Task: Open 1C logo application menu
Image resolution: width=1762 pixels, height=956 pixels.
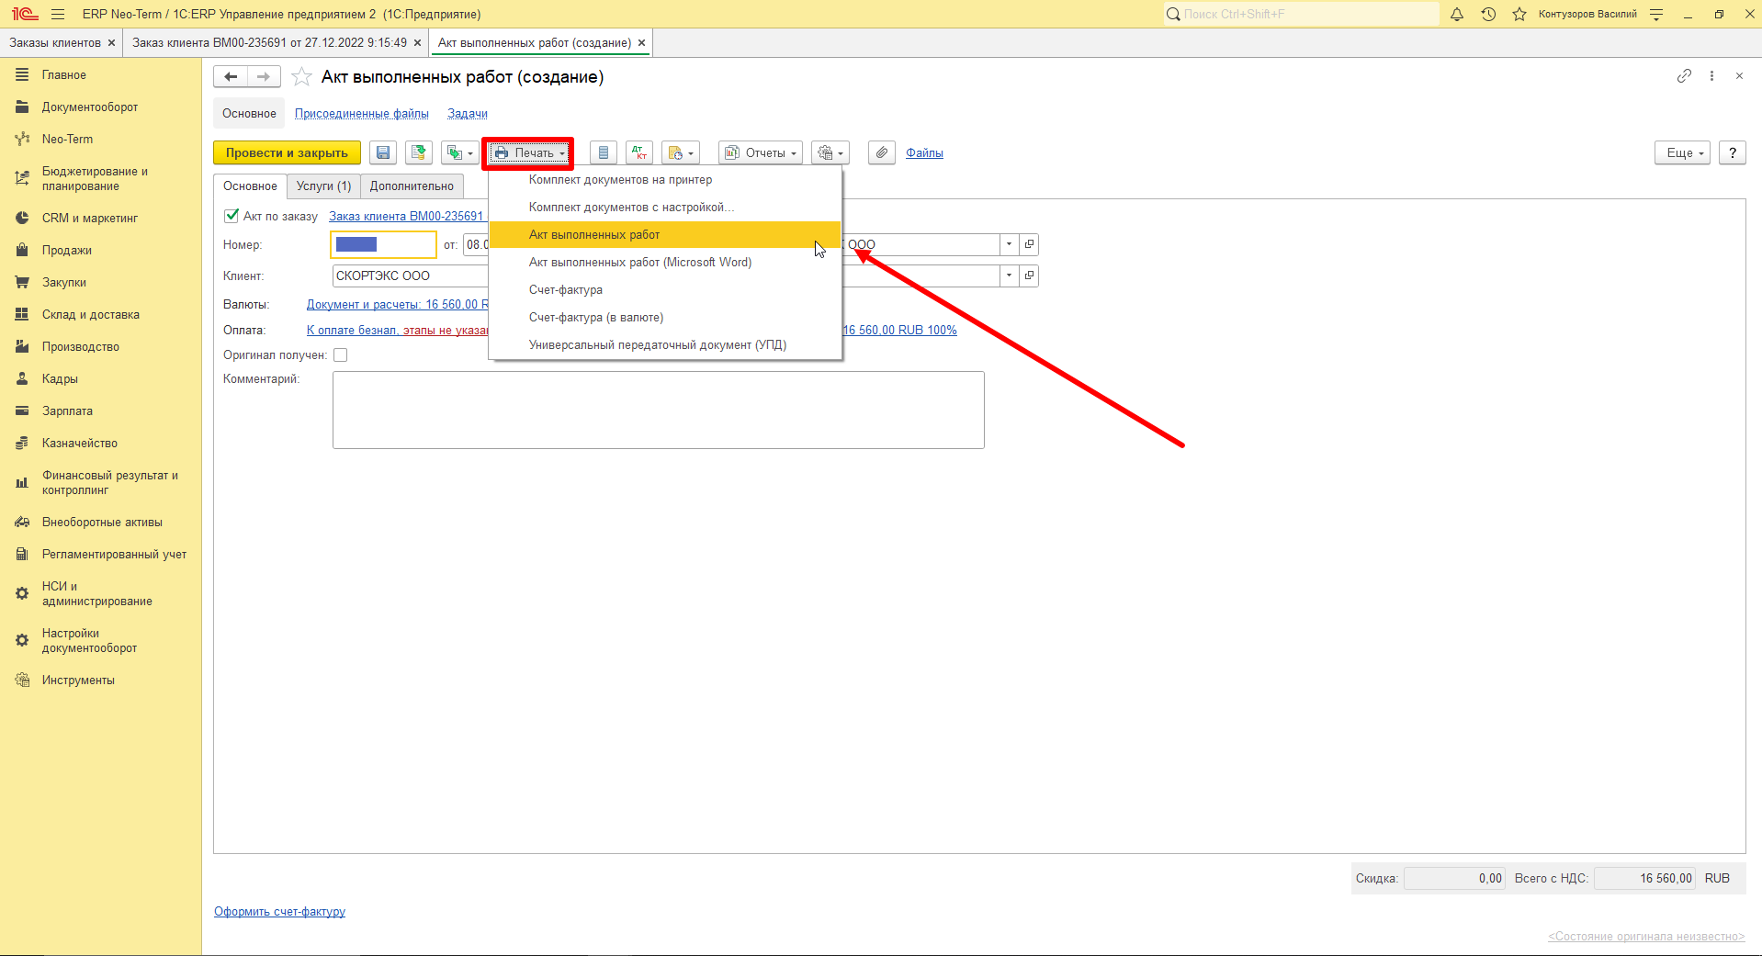Action: (x=25, y=14)
